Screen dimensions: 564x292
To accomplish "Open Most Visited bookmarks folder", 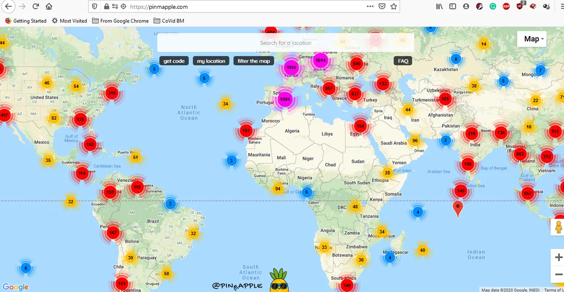I will (x=69, y=21).
